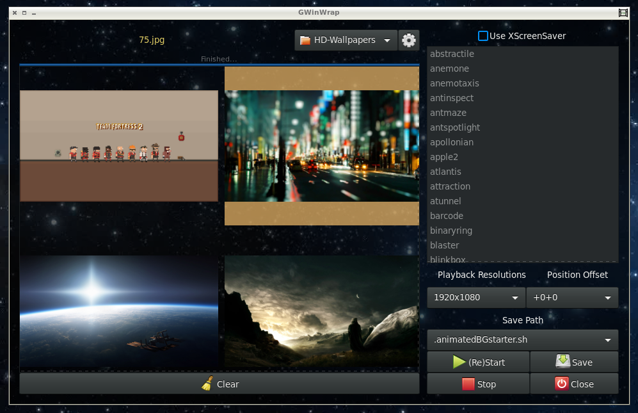Viewport: 638px width, 413px height.
Task: Click the (Re)Start button label
Action: pyautogui.click(x=486, y=362)
